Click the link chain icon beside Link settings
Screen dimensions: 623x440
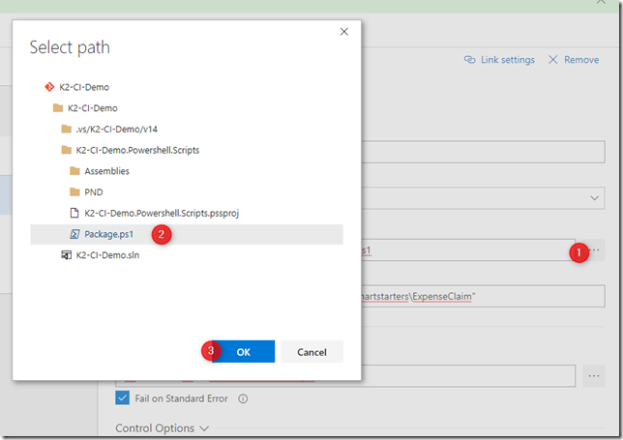point(469,60)
